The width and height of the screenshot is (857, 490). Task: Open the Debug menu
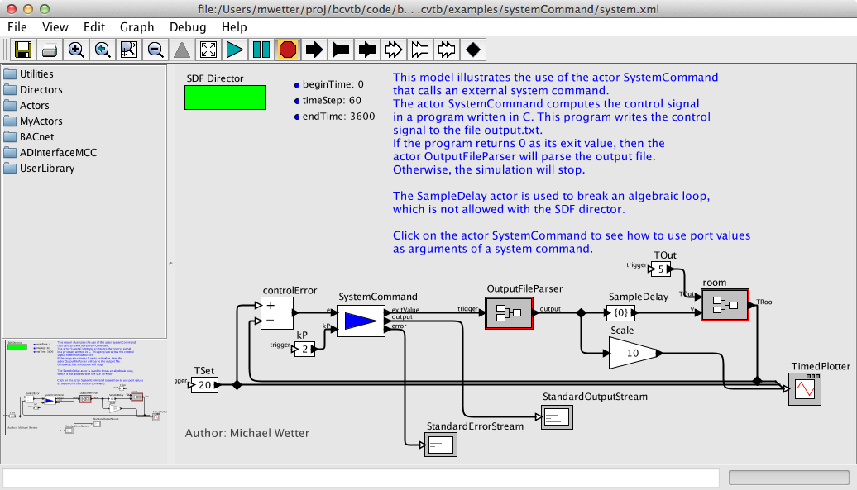tap(187, 26)
